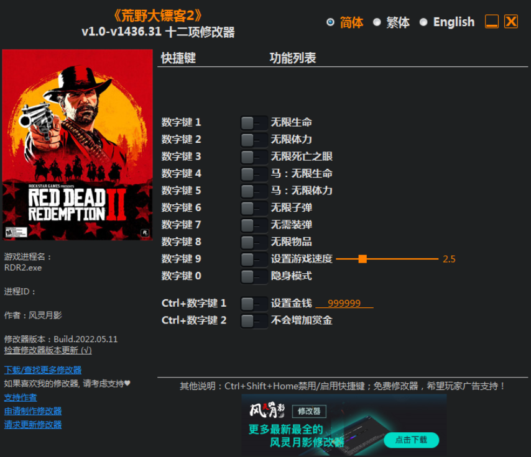The width and height of the screenshot is (531, 457).
Task: Click the 更多最新最全的 banner headline
Action: [285, 429]
